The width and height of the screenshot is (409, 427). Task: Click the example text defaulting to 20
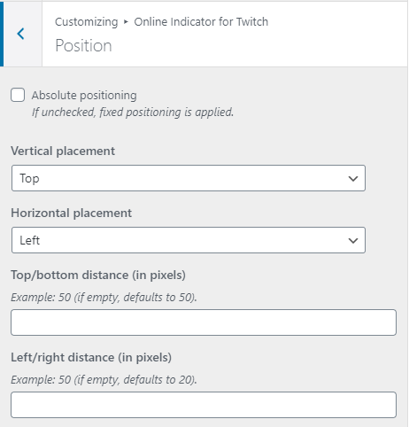click(x=104, y=379)
